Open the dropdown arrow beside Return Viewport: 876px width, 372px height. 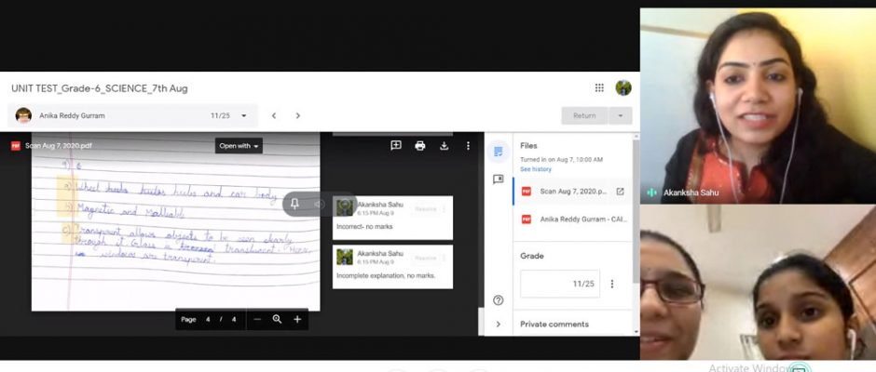pos(620,115)
